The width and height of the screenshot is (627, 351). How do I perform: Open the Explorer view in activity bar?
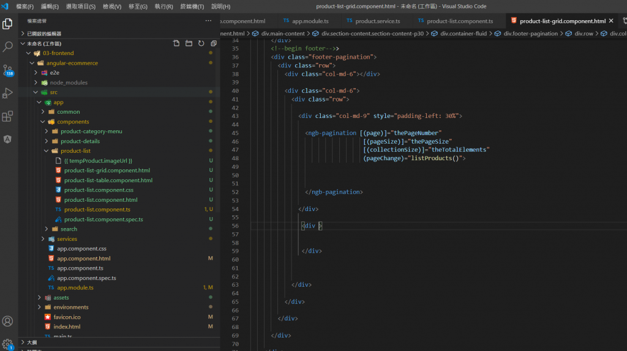tap(7, 24)
